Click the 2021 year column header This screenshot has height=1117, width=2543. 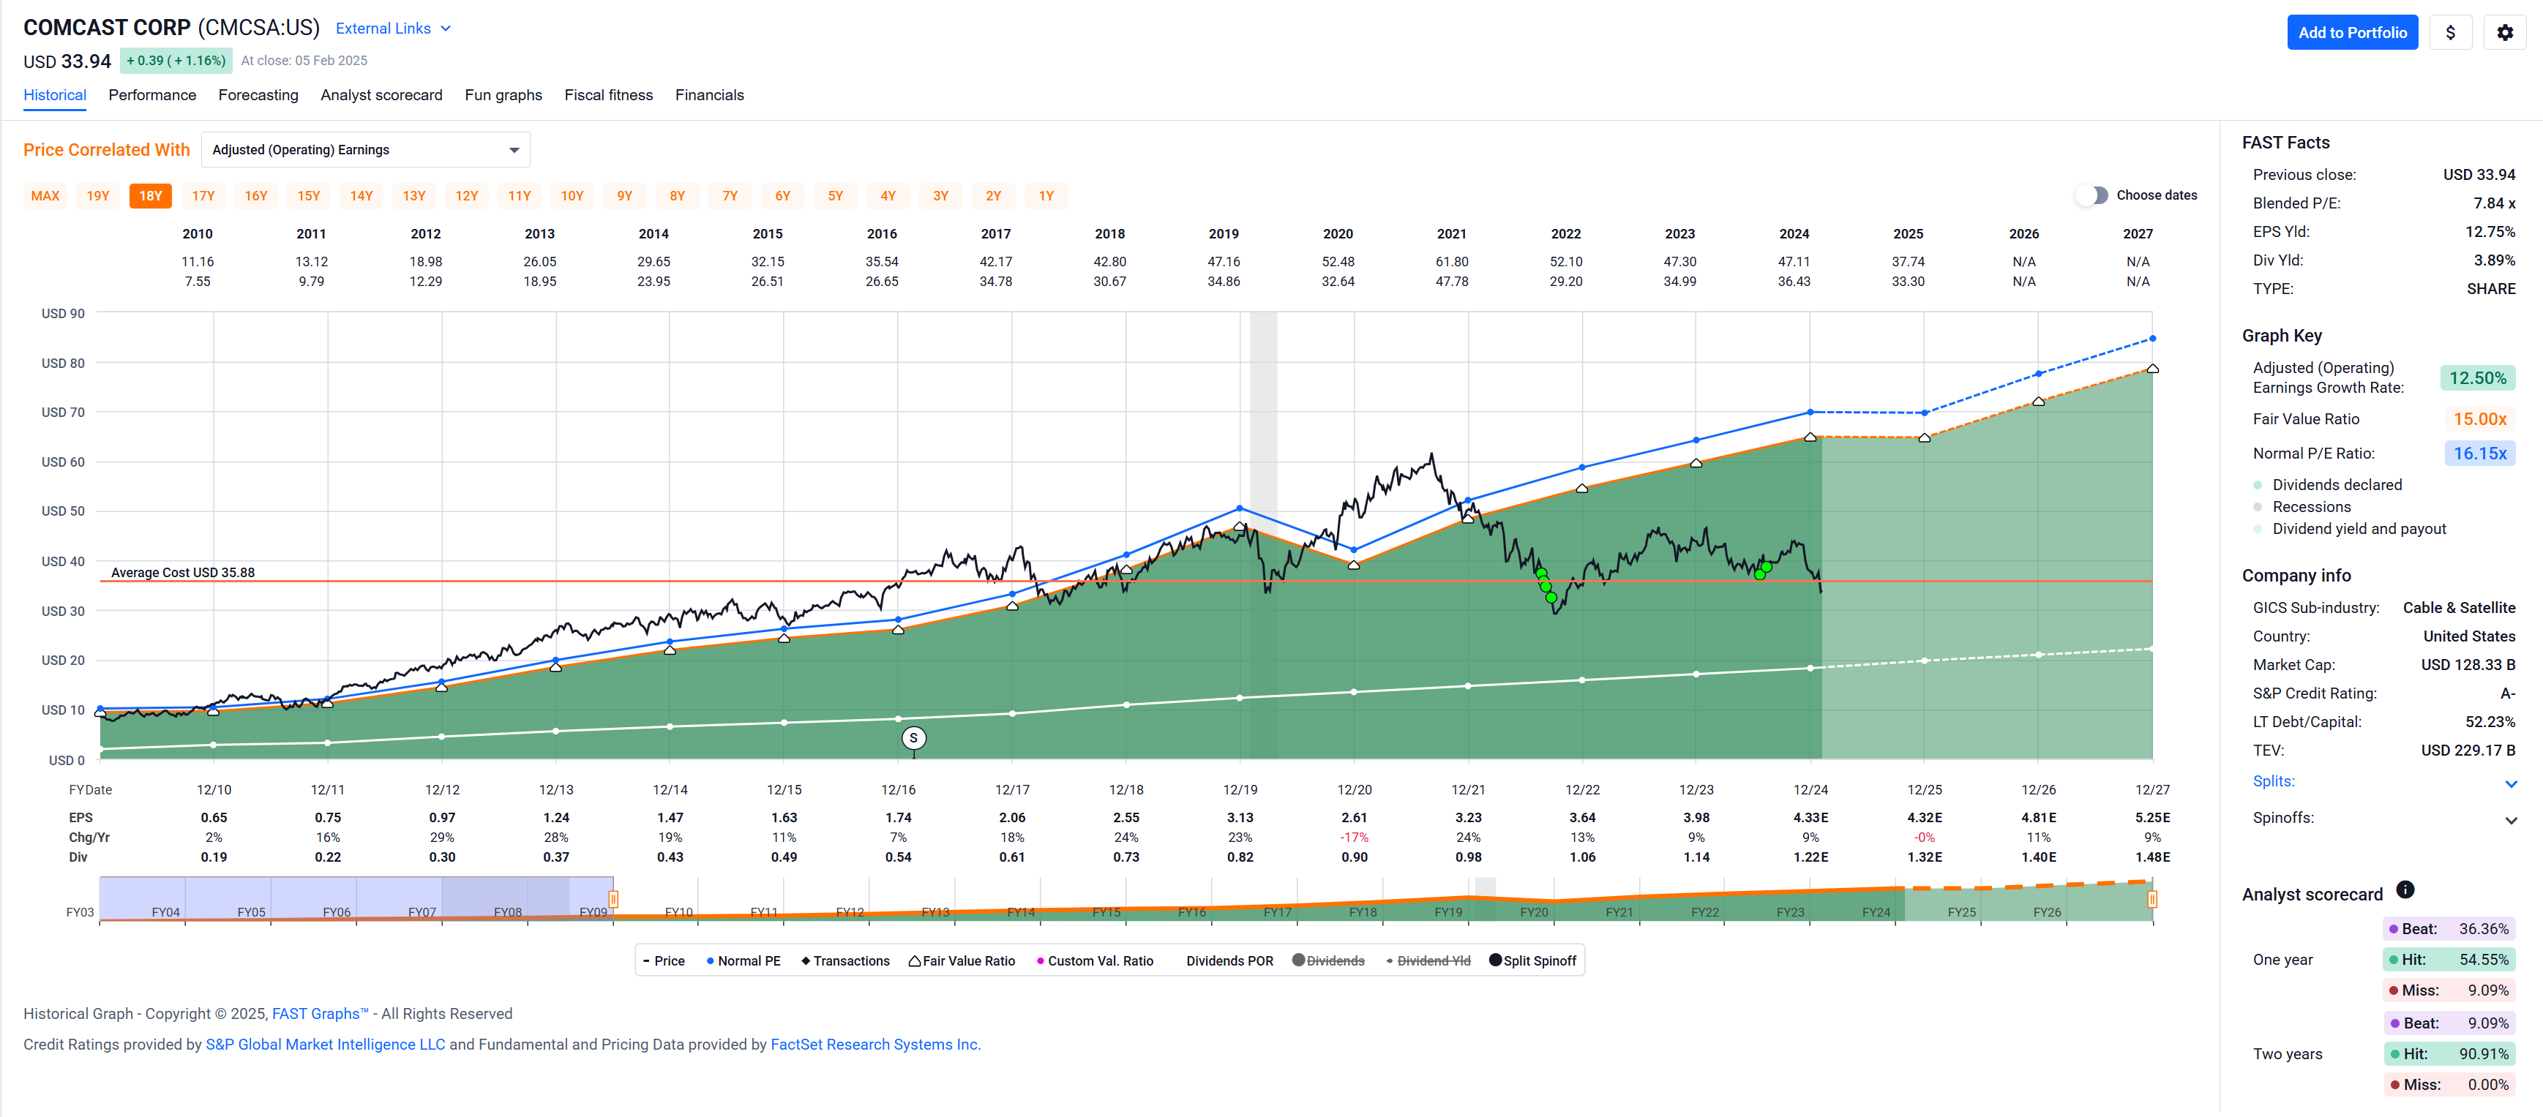[1451, 234]
